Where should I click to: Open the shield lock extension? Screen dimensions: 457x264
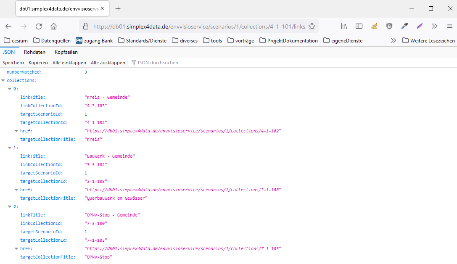pos(389,26)
